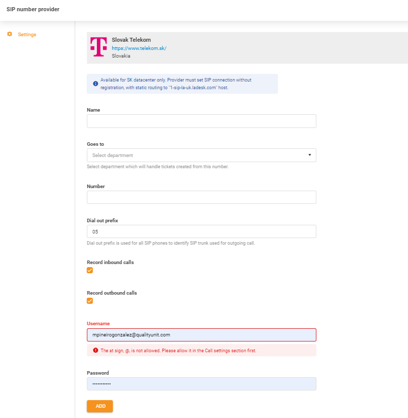The width and height of the screenshot is (408, 418).
Task: Disable Record outbound calls
Action: (90, 301)
